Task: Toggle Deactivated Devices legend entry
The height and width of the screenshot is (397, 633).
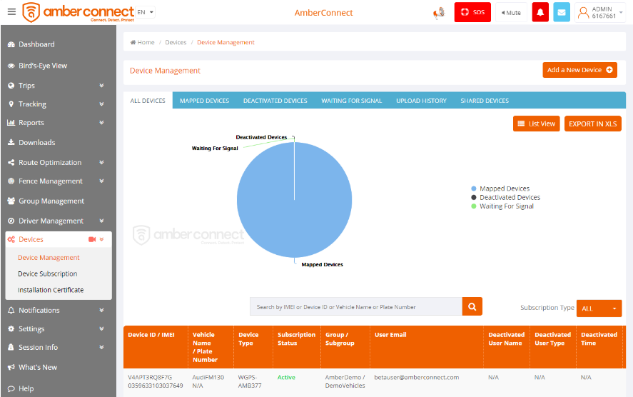Action: tap(505, 198)
